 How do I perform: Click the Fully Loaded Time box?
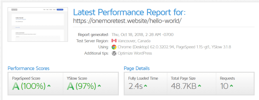(145, 84)
